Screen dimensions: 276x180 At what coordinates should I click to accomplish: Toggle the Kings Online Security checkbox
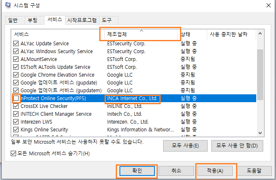16,130
